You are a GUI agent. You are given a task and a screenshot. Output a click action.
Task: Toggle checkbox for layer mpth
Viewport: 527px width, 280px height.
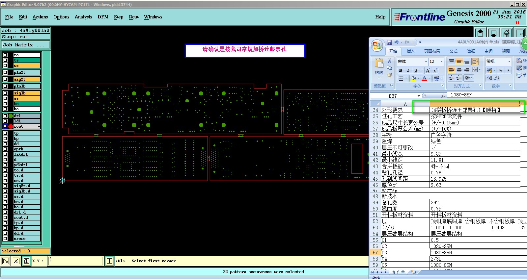5,149
